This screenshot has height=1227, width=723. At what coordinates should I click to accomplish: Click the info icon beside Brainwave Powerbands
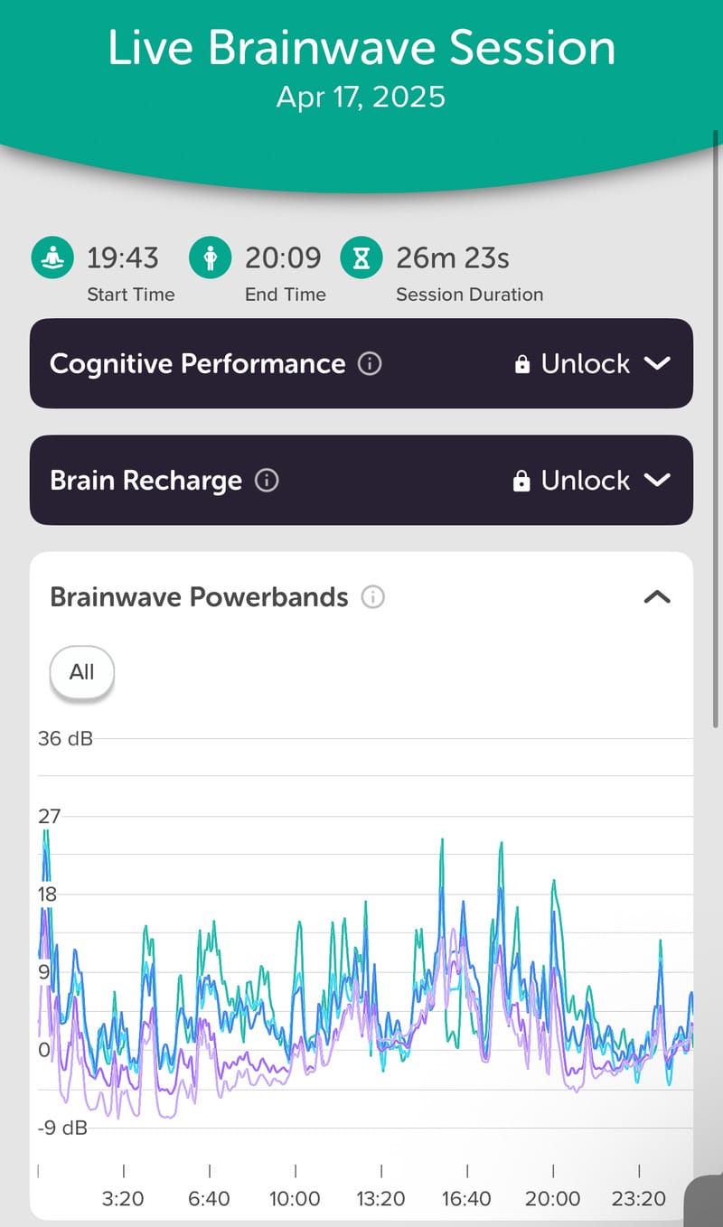pos(371,597)
